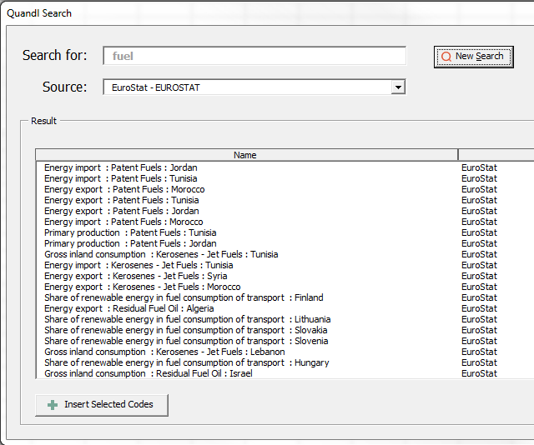Select Energy import : Patent Fuels : Morocco
The height and width of the screenshot is (445, 534).
(x=123, y=222)
